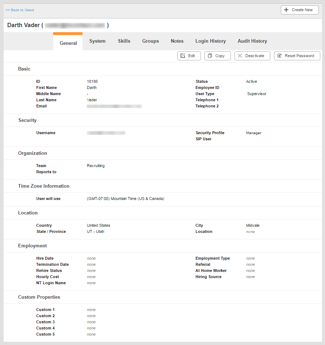This screenshot has height=345, width=325.
Task: Click the Last Name value Vader
Action: click(92, 100)
